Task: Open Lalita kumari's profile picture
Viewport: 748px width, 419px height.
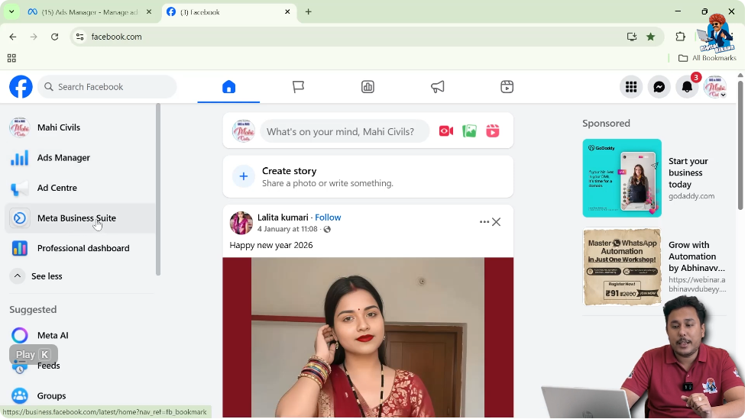Action: point(241,223)
